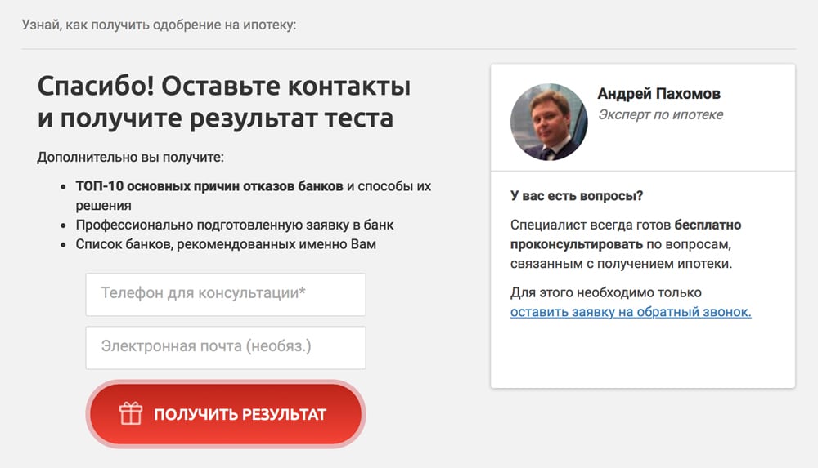This screenshot has width=818, height=468.
Task: Click the Список банков, рекомендованных bullet
Action: click(226, 244)
